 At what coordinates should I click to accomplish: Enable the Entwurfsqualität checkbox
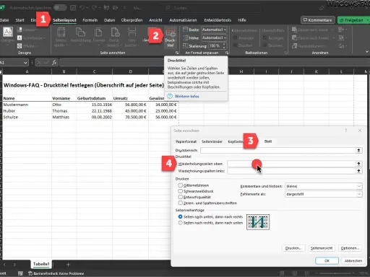[x=180, y=197]
